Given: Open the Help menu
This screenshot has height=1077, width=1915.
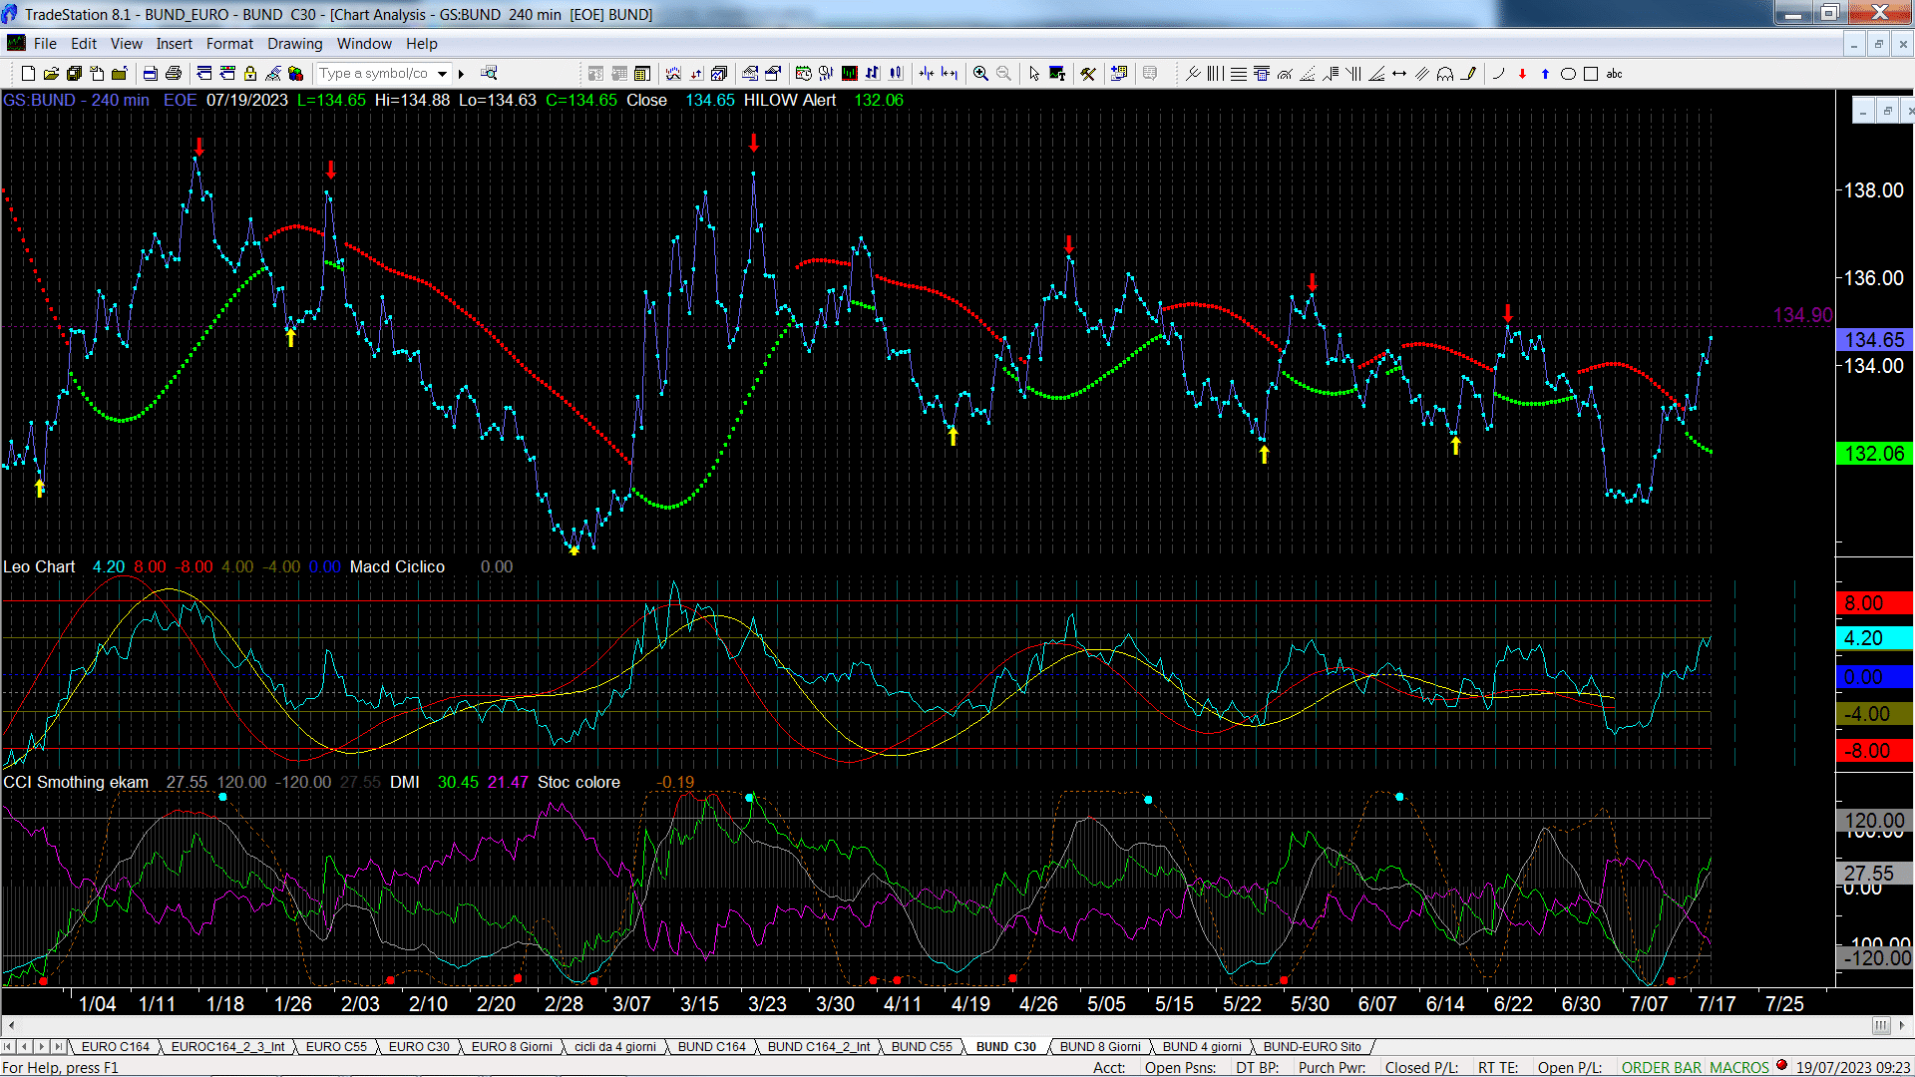Looking at the screenshot, I should point(422,44).
